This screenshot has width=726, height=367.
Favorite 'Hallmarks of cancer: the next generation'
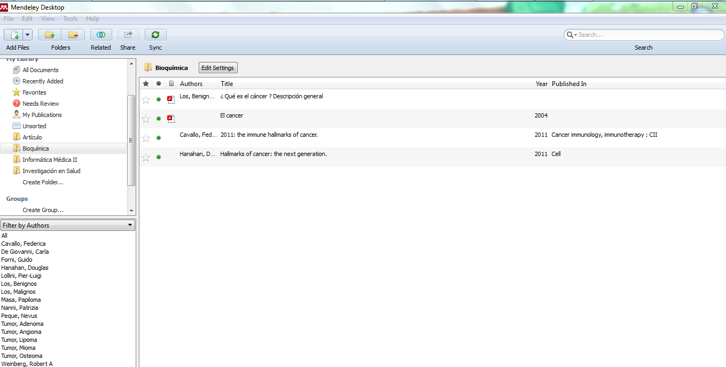146,157
